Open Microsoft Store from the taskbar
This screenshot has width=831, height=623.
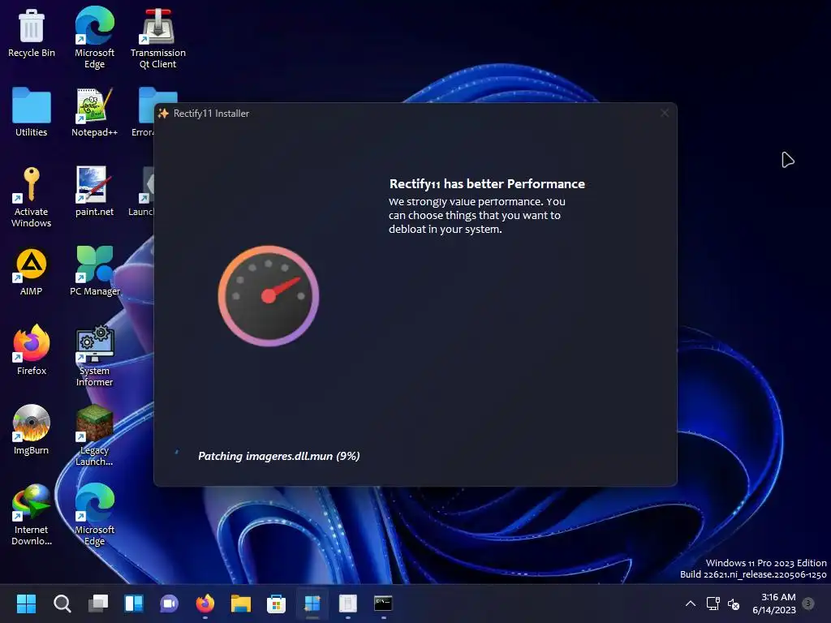pyautogui.click(x=276, y=604)
